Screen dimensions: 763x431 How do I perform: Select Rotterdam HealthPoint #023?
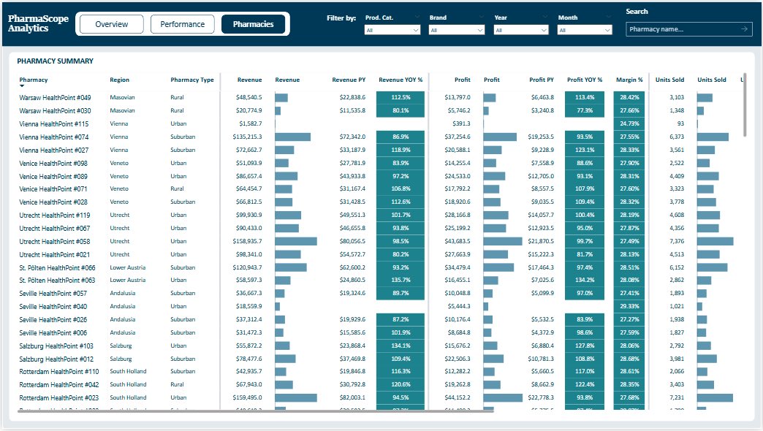coord(59,397)
